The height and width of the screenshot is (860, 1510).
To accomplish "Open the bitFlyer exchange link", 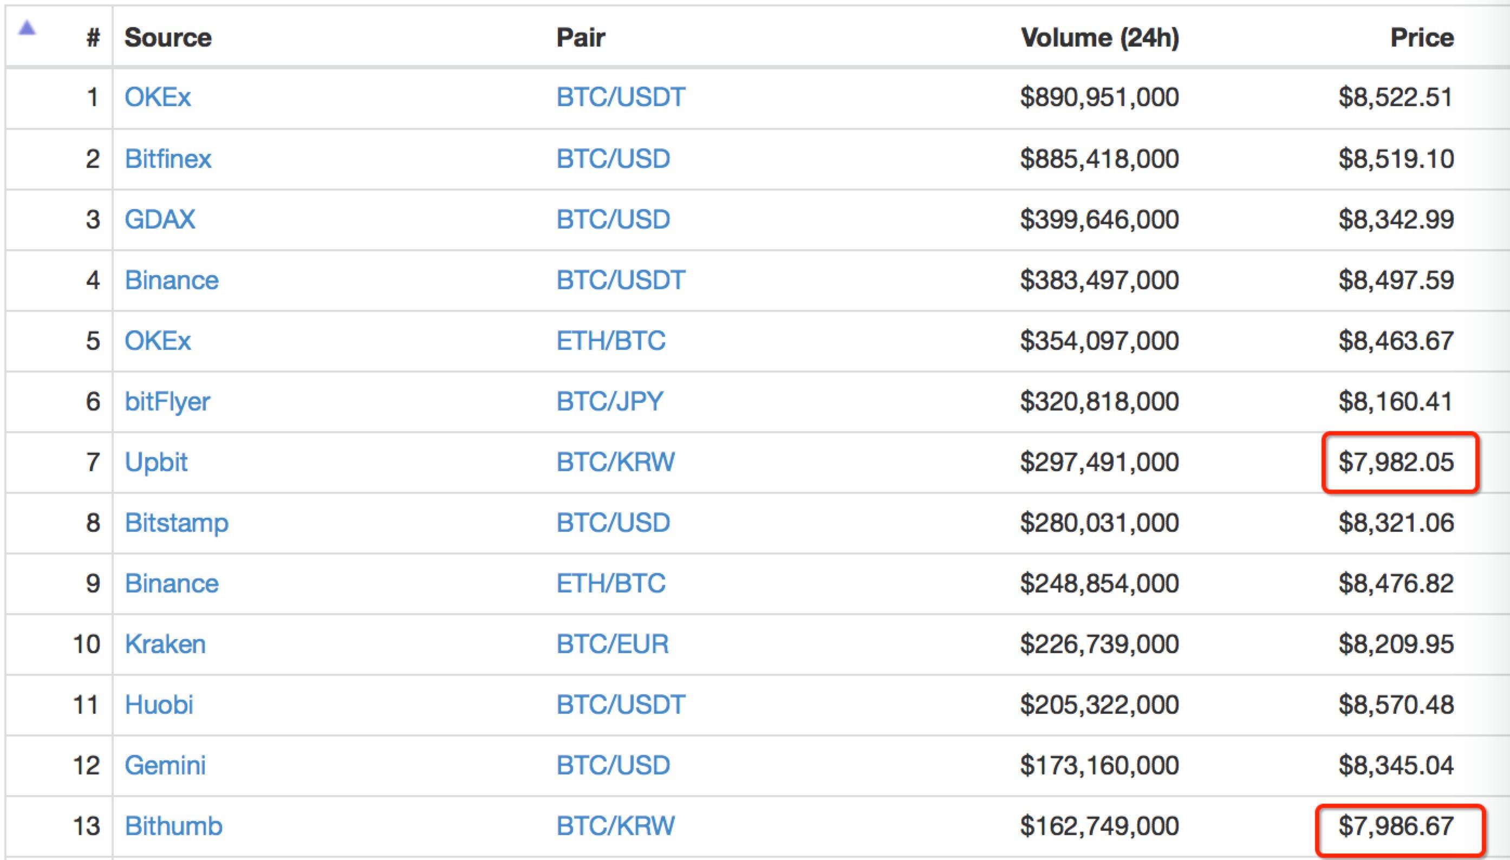I will click(x=167, y=402).
